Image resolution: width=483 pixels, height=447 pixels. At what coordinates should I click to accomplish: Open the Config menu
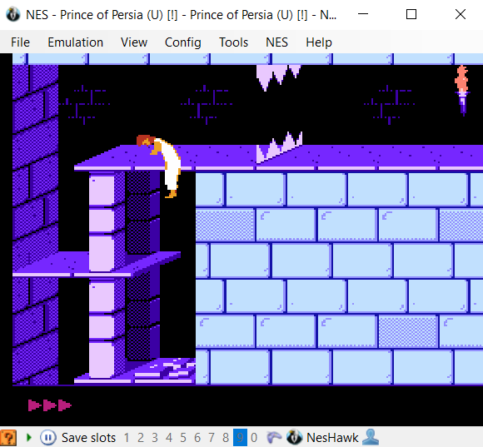183,42
